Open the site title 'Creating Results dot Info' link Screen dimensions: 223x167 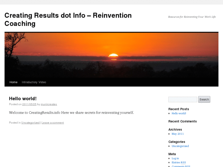point(68,20)
